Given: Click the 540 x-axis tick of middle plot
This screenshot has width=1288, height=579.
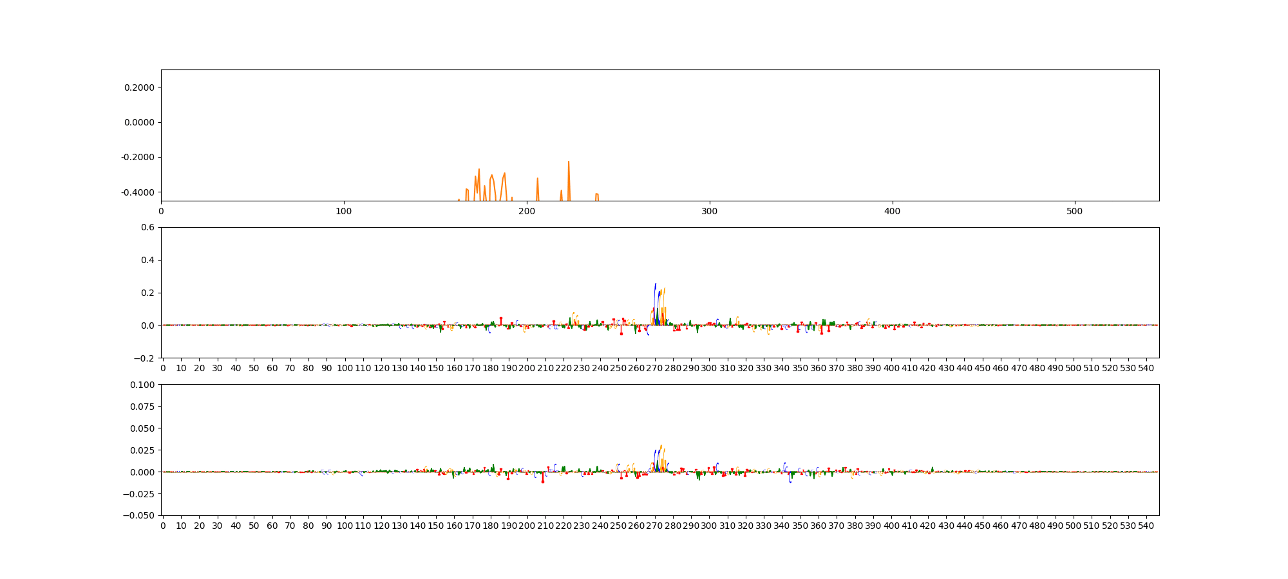Looking at the screenshot, I should [x=1146, y=368].
